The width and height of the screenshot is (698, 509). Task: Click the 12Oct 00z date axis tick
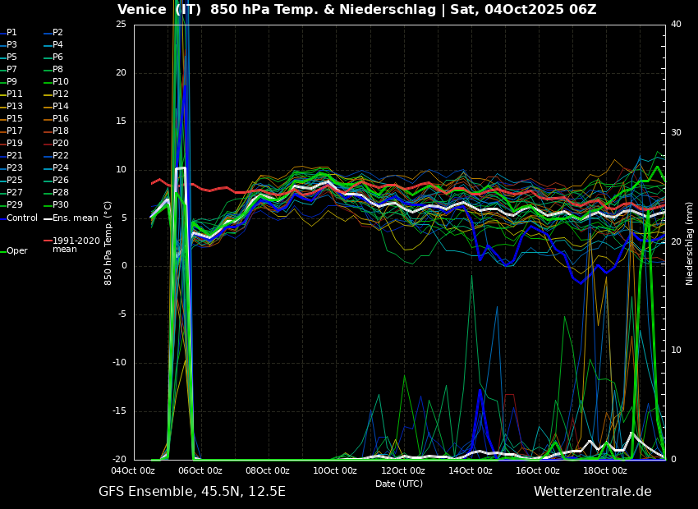point(402,470)
